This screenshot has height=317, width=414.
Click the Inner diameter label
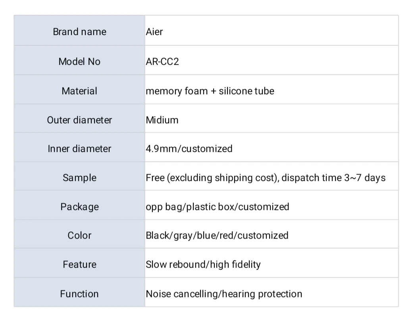coord(79,149)
